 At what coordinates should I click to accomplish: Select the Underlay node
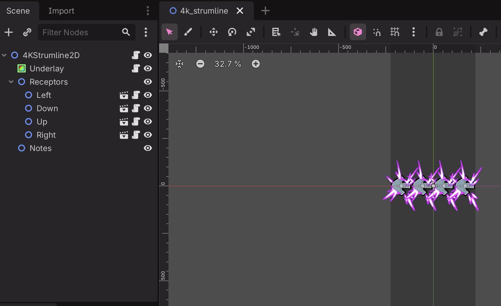(x=47, y=68)
